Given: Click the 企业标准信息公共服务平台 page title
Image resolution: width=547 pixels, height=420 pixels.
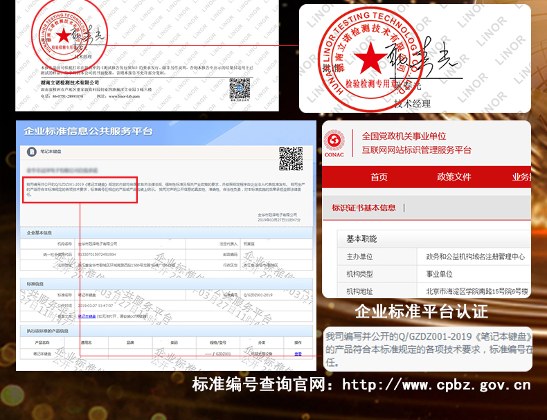Looking at the screenshot, I should [x=88, y=131].
